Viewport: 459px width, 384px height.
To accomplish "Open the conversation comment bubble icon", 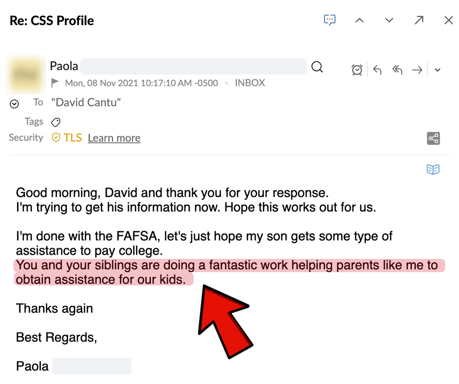I will (330, 20).
